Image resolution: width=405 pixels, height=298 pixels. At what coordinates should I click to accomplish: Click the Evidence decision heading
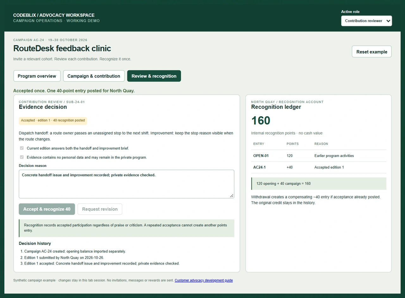point(43,107)
